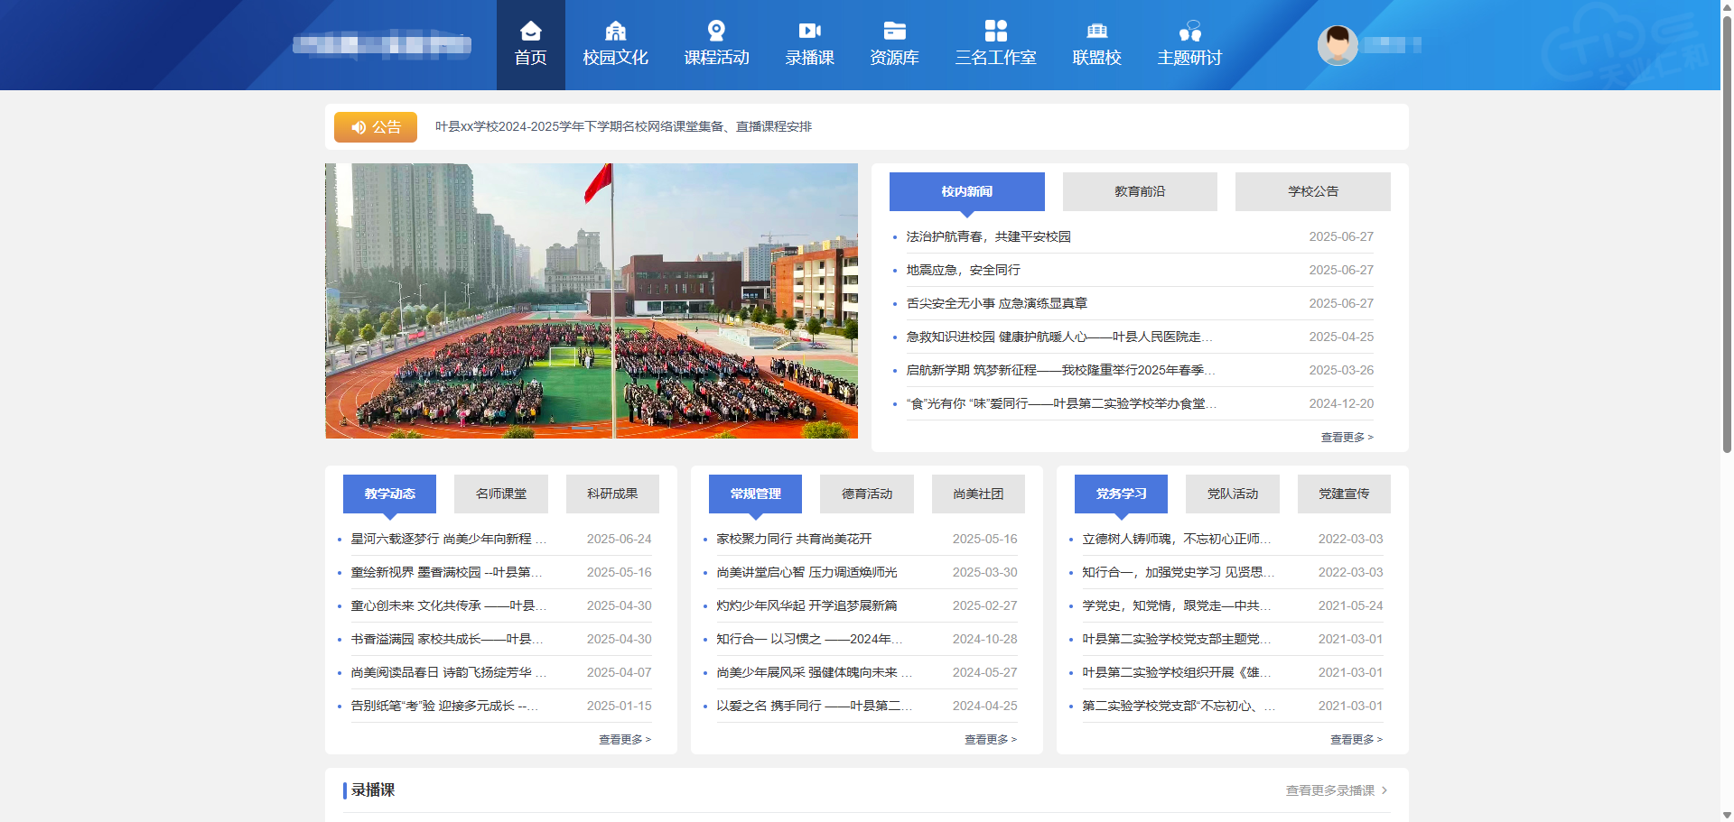This screenshot has width=1734, height=822.
Task: Click the orange 公告 speaker badge
Action: (x=376, y=127)
